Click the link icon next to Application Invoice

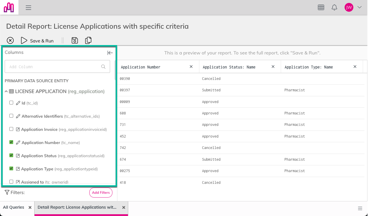coord(18,129)
